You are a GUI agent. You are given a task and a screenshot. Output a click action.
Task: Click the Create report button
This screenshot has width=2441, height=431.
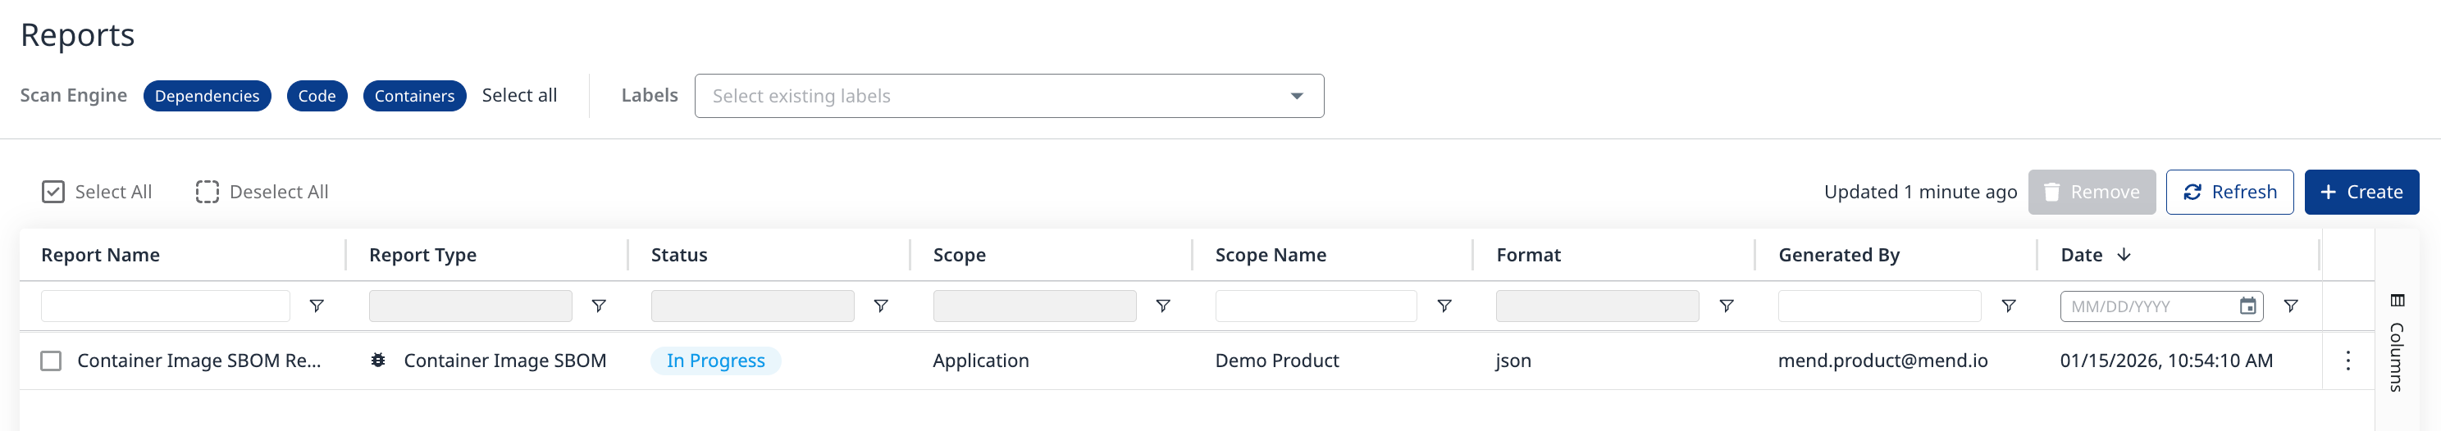(2361, 193)
